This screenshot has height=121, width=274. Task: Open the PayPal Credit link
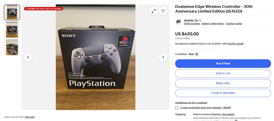(235, 44)
